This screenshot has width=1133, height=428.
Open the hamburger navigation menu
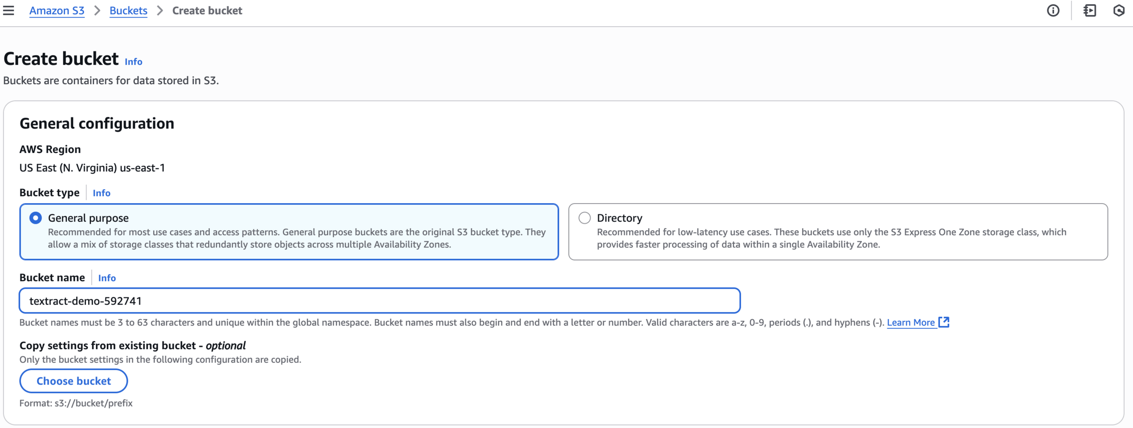click(x=9, y=10)
